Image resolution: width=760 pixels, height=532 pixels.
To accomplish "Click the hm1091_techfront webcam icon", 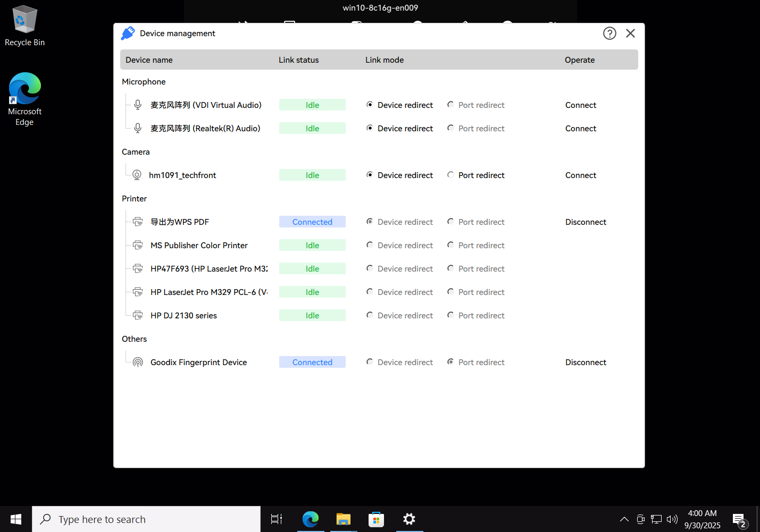I will (137, 175).
